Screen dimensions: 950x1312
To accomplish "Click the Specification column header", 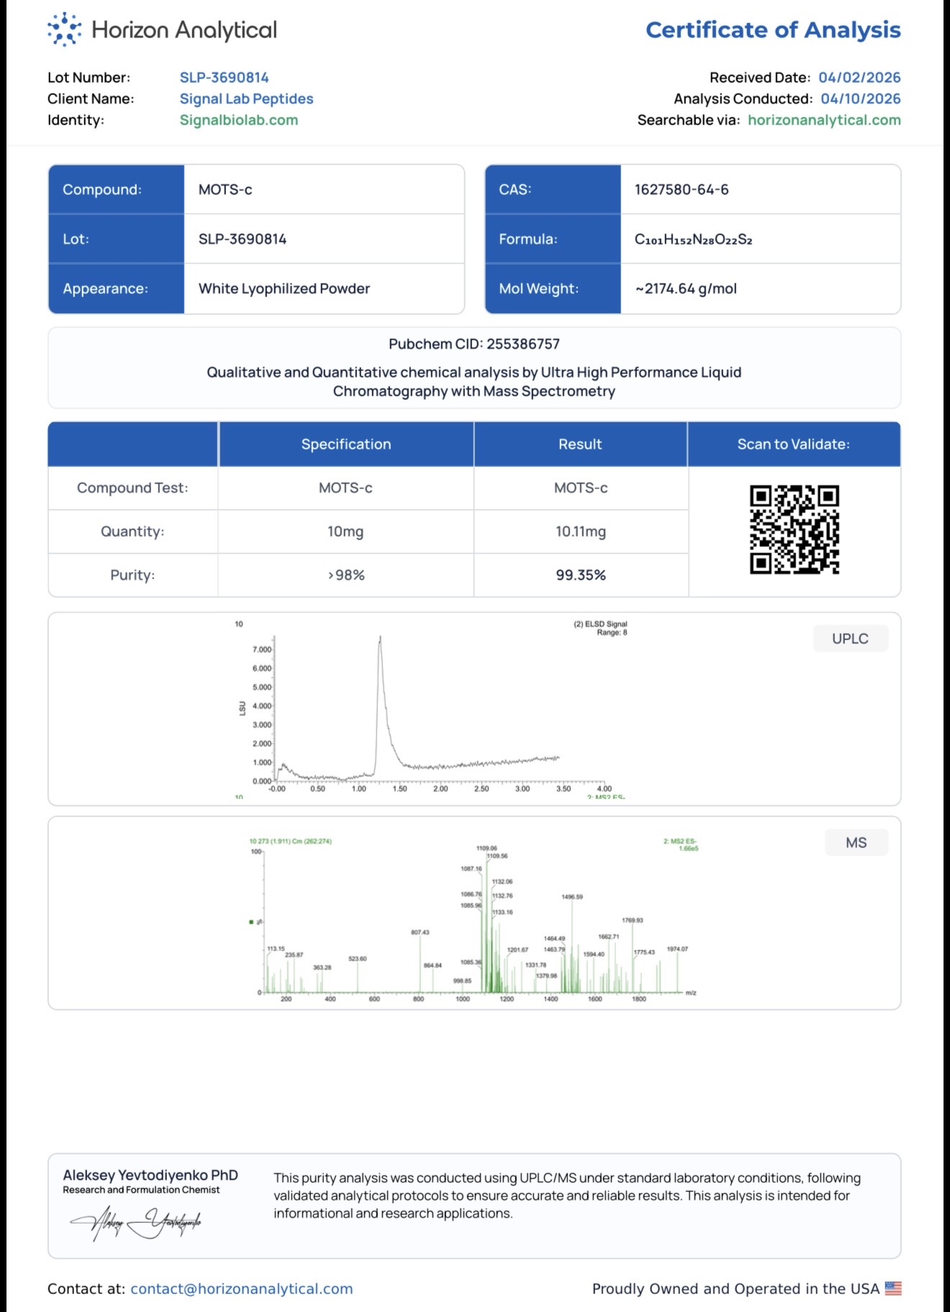I will coord(346,445).
